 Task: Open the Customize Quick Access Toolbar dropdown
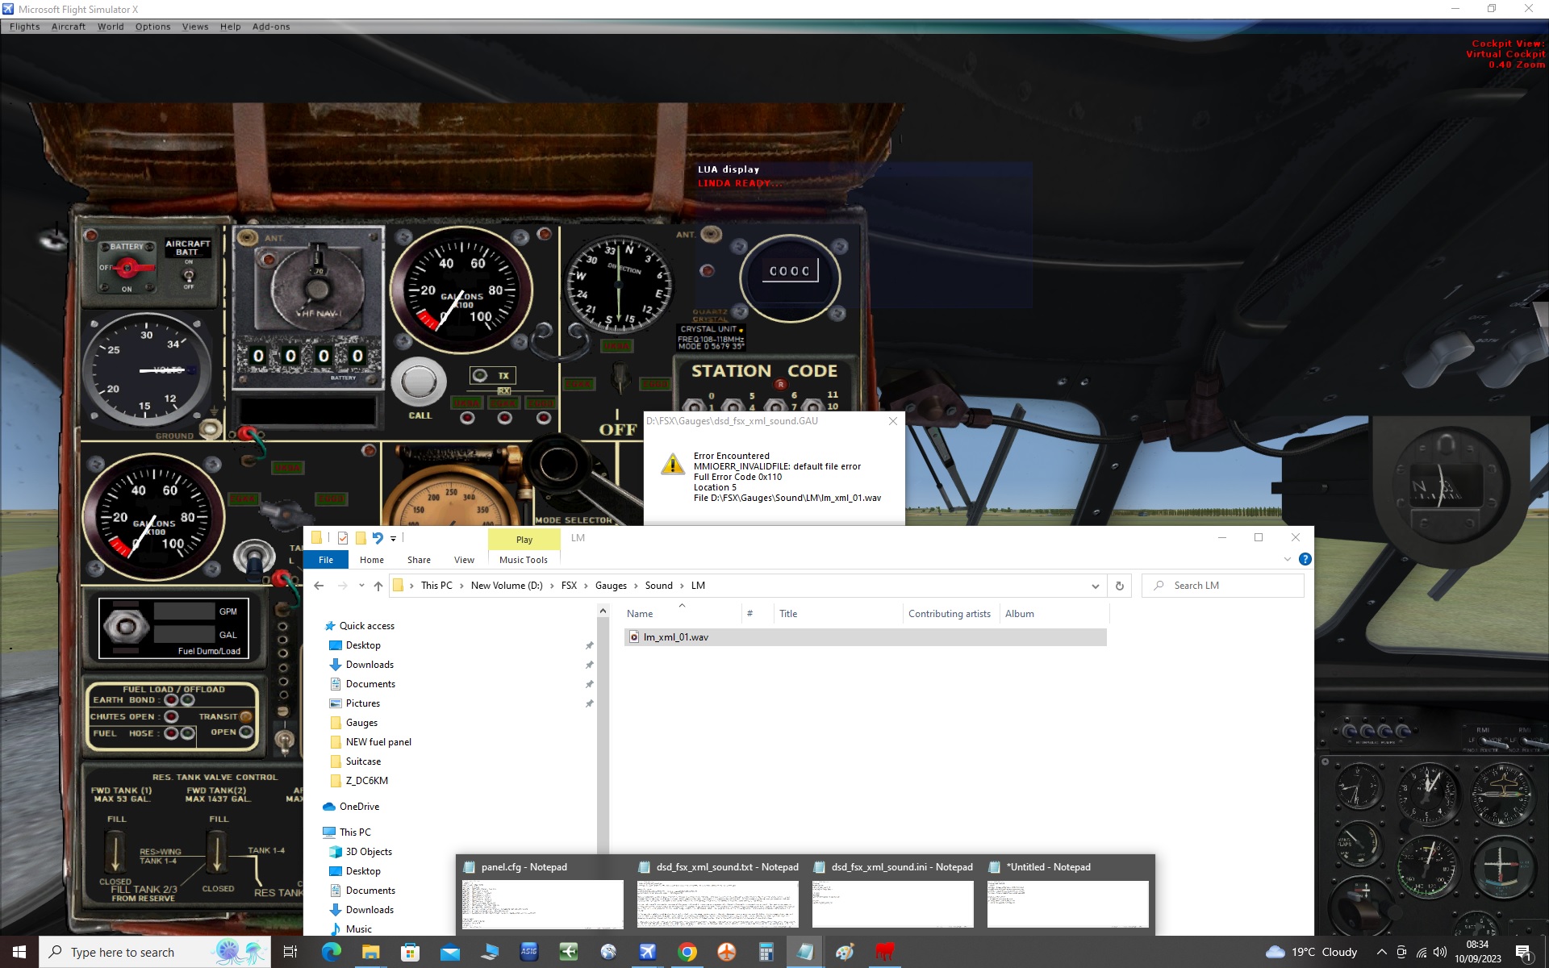pos(394,538)
